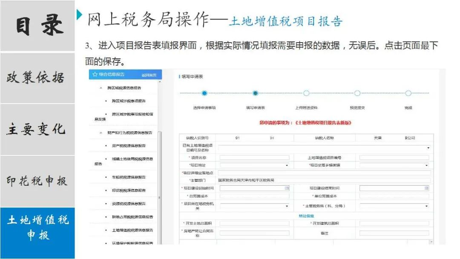Click into the 总预算成本 input field

tap(255, 196)
